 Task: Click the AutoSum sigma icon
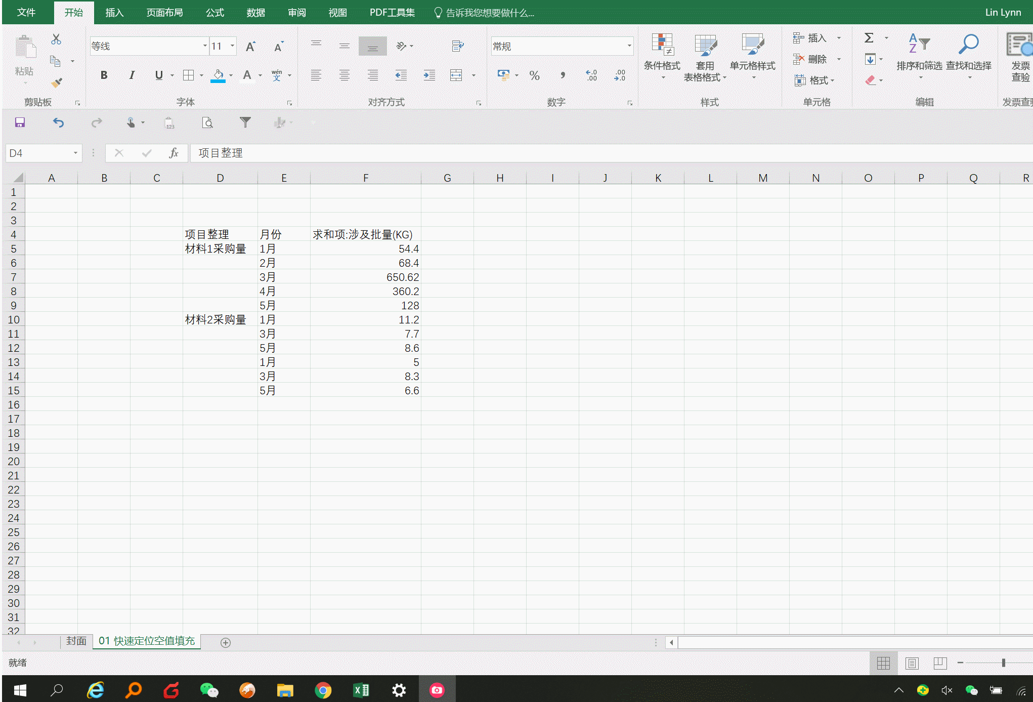click(x=869, y=38)
